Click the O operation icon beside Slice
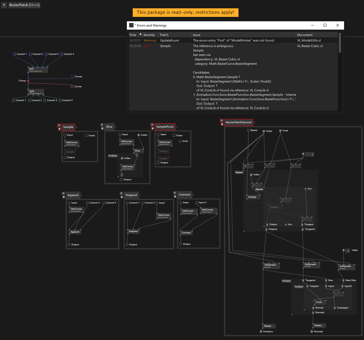The image size is (364, 340). coord(102,125)
